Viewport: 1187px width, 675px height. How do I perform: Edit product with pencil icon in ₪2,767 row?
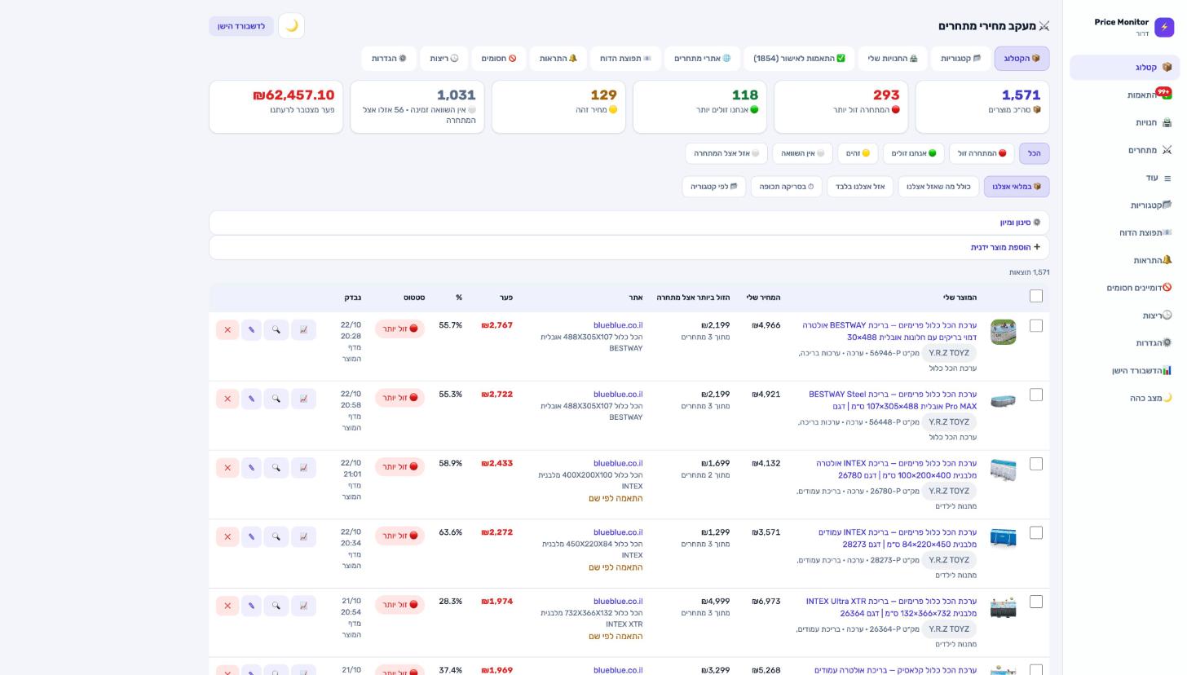(x=251, y=330)
